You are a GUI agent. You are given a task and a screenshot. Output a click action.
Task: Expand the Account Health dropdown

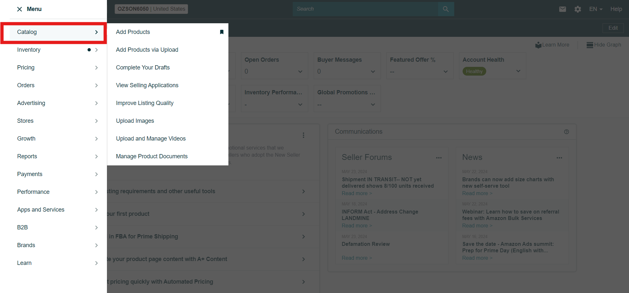pyautogui.click(x=518, y=71)
